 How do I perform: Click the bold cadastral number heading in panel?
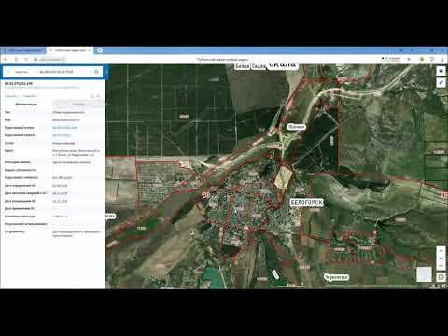point(19,83)
